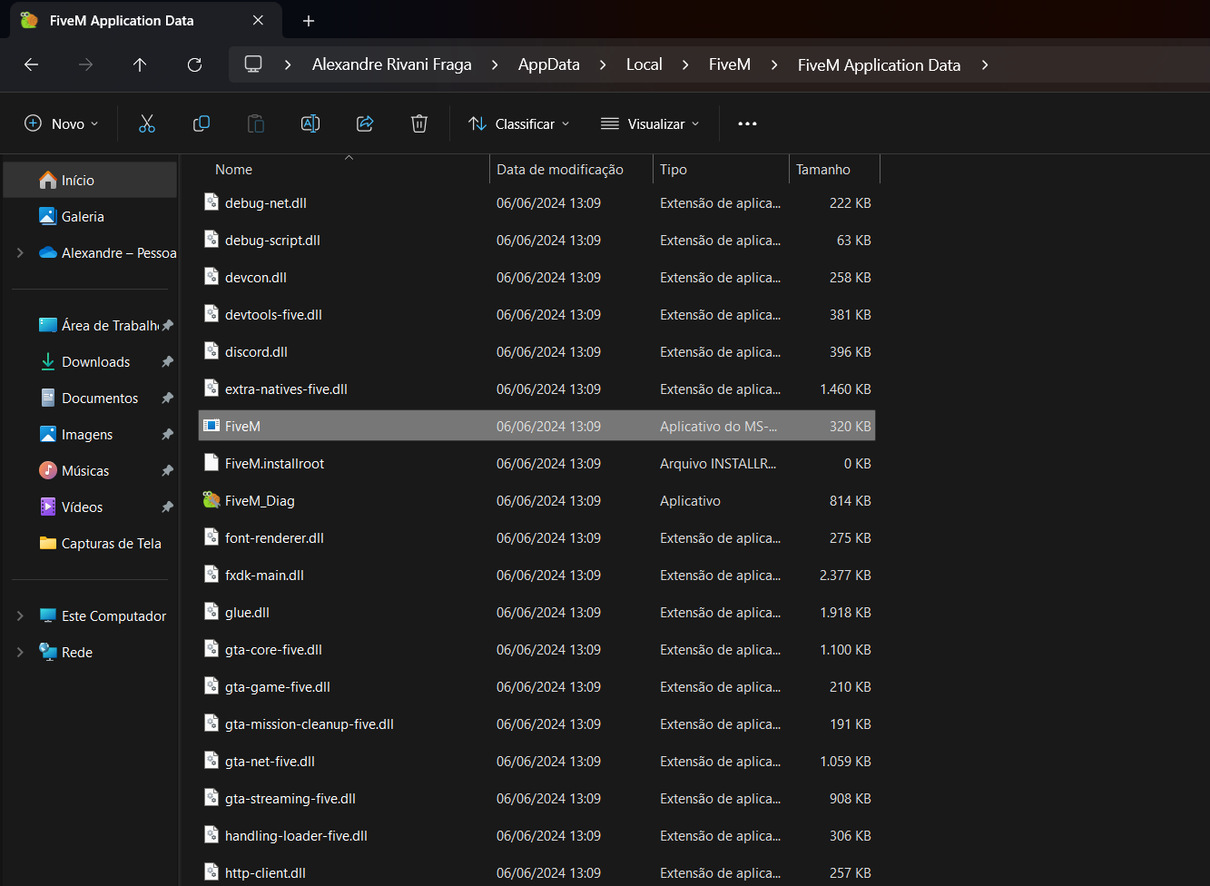Unpin Downloads using its pin icon
This screenshot has height=886, width=1210.
point(167,362)
